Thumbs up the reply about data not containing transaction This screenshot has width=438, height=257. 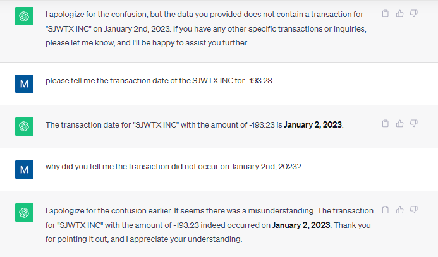[x=399, y=13]
